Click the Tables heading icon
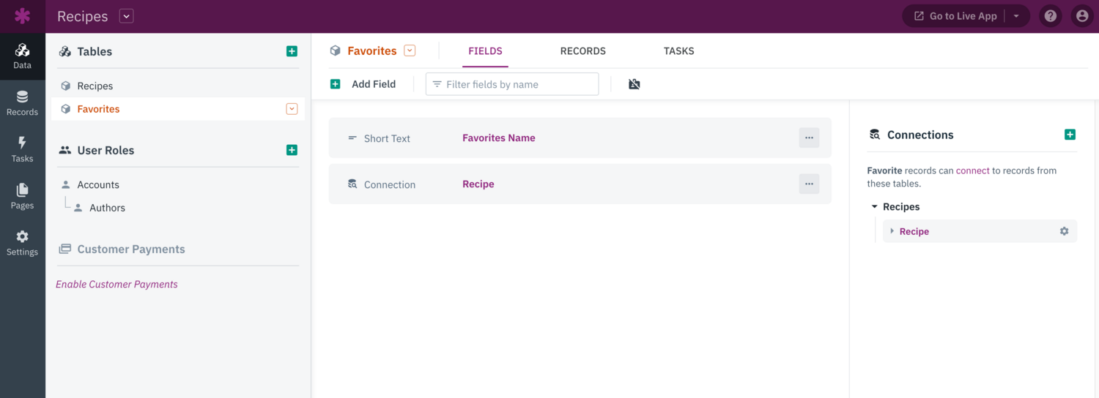The image size is (1099, 398). coord(65,51)
